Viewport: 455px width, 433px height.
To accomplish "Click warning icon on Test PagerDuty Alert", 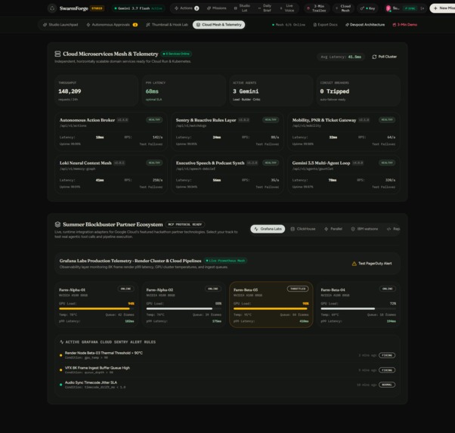I will (354, 264).
